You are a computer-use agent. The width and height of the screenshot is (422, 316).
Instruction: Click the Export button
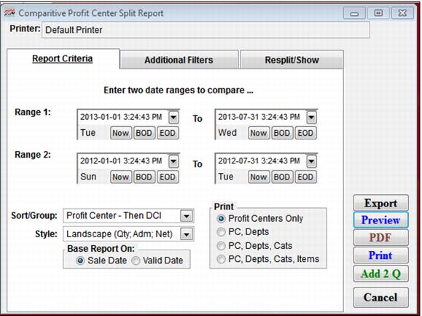(x=381, y=203)
